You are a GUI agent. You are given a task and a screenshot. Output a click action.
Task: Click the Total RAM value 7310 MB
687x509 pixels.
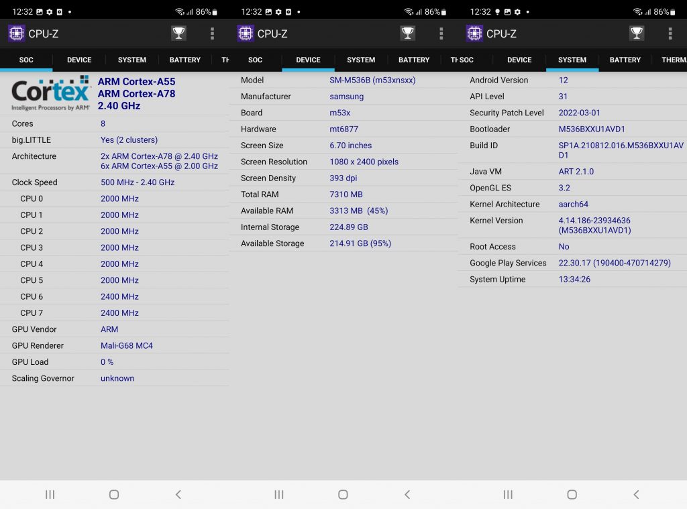[346, 194]
